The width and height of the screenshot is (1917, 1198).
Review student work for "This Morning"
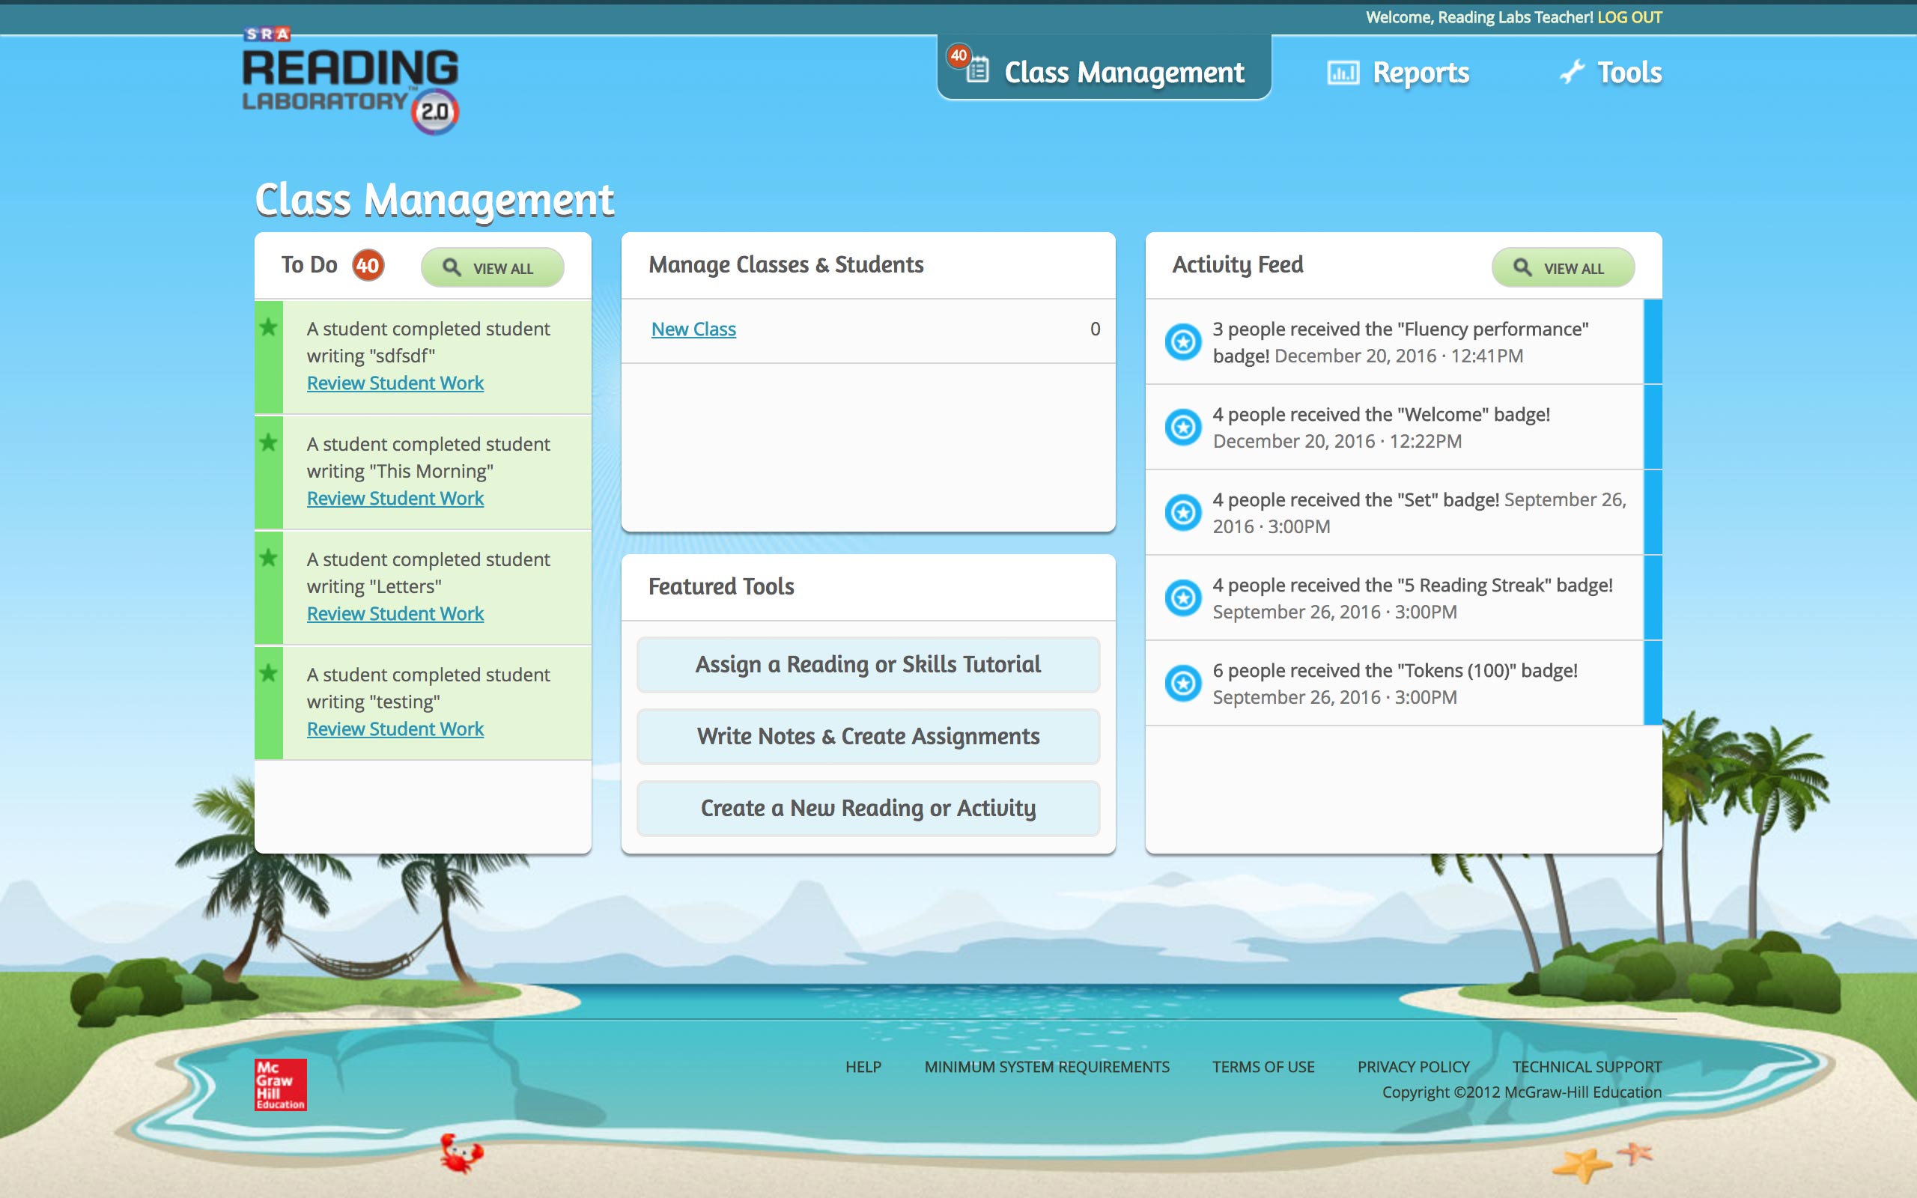coord(395,499)
